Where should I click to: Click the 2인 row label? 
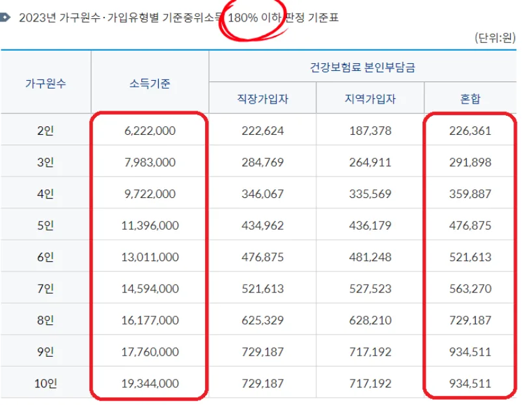pyautogui.click(x=46, y=131)
